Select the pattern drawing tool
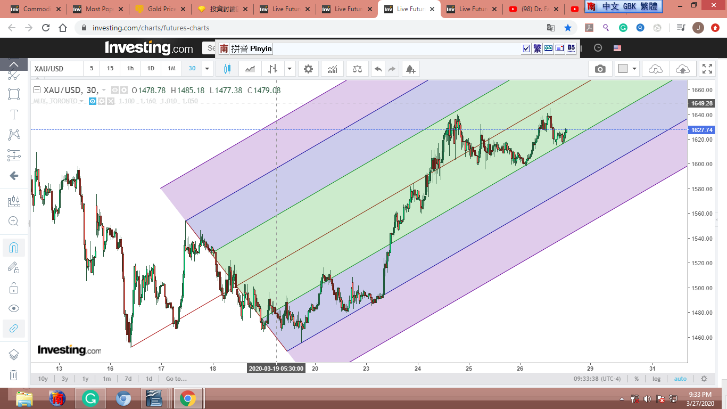Screen dimensions: 727x409 click(x=14, y=135)
